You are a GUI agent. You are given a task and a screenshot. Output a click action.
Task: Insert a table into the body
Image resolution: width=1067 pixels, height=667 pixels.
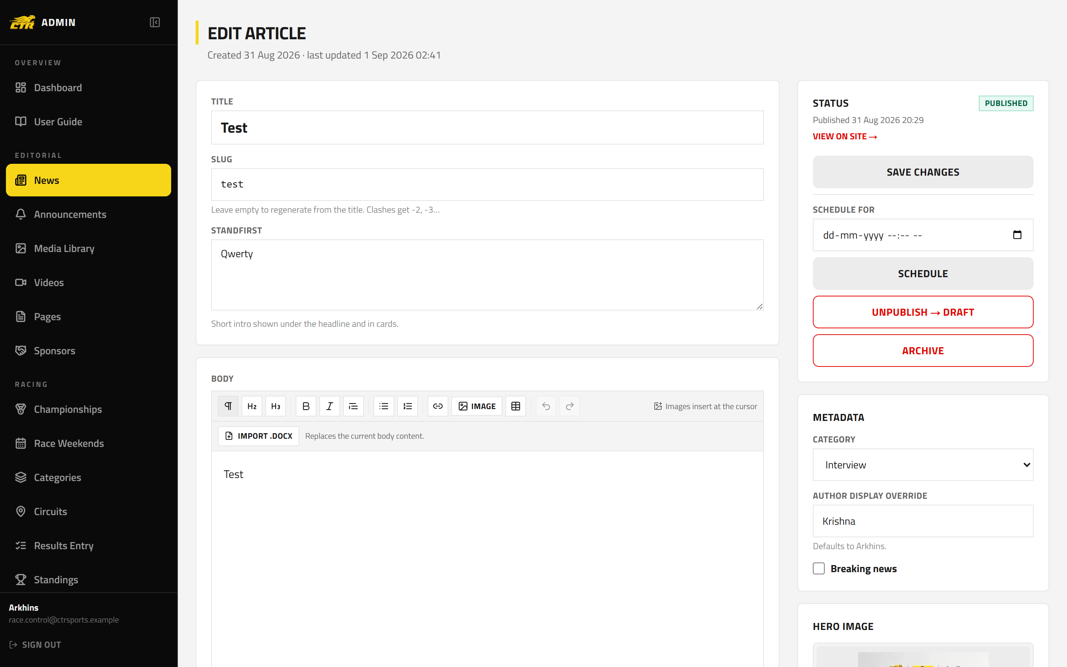coord(515,406)
